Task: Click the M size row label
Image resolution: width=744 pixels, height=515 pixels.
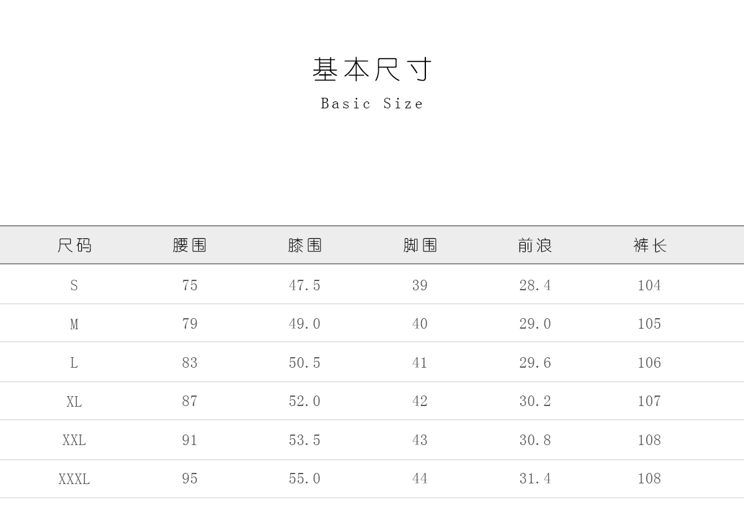Action: tap(74, 324)
